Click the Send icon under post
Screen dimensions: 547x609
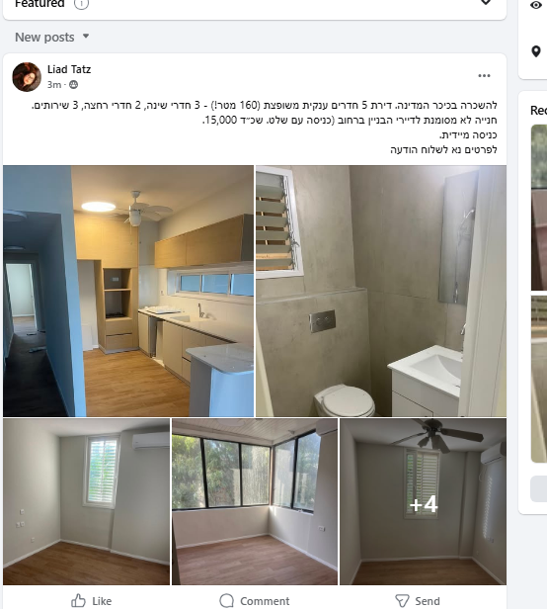pyautogui.click(x=402, y=600)
